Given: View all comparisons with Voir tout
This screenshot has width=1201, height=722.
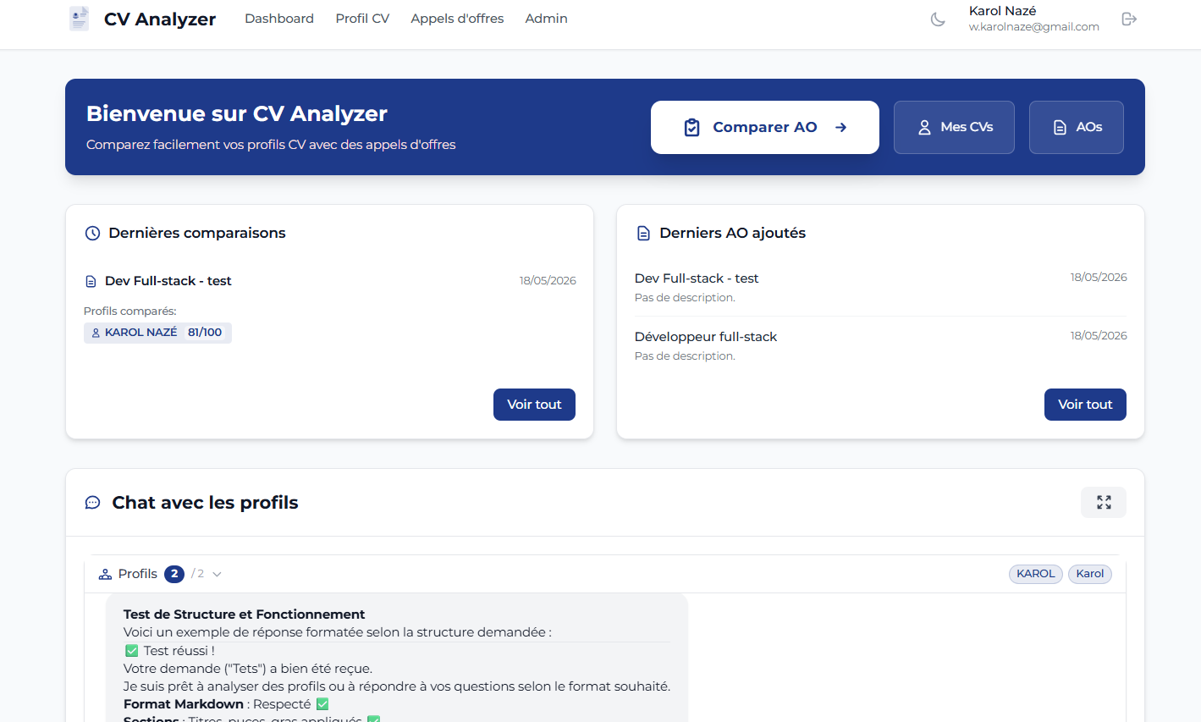Looking at the screenshot, I should [534, 405].
